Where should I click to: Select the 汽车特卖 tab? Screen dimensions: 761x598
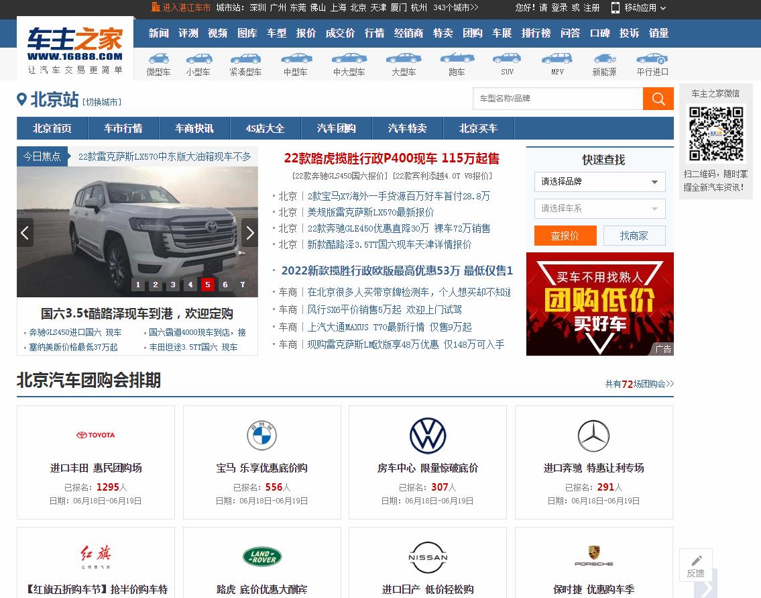pyautogui.click(x=408, y=128)
